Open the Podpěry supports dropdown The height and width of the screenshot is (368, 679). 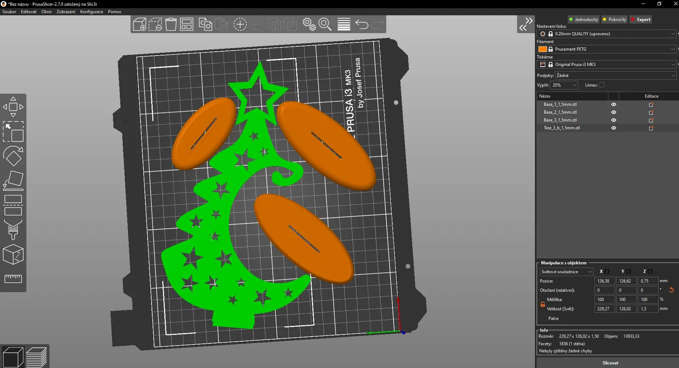click(616, 75)
